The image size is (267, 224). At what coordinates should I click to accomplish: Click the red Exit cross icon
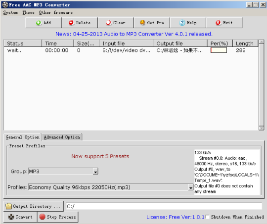[218, 23]
